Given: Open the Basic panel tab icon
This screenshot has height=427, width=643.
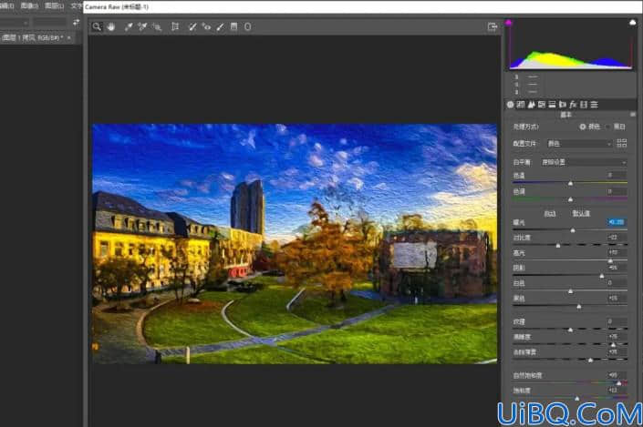Looking at the screenshot, I should coord(510,105).
